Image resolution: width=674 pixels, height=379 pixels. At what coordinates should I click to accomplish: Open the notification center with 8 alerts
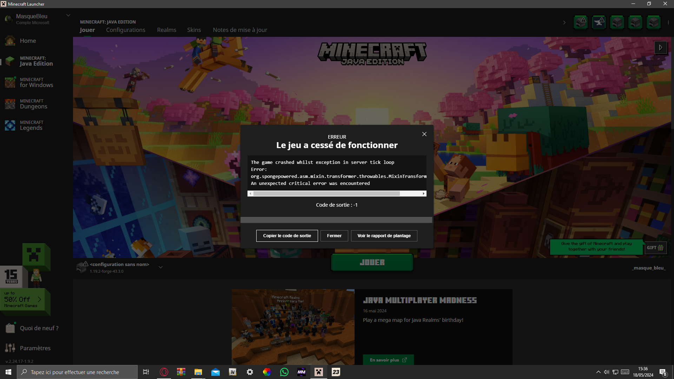click(663, 372)
